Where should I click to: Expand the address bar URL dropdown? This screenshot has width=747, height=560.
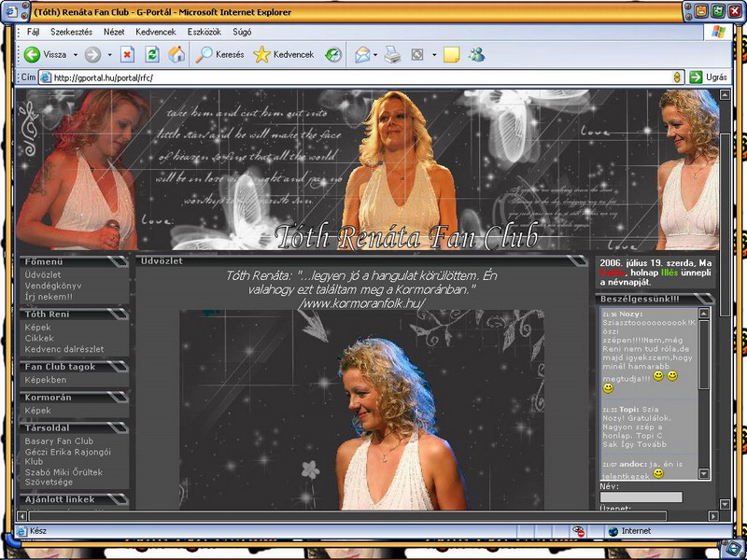(677, 77)
